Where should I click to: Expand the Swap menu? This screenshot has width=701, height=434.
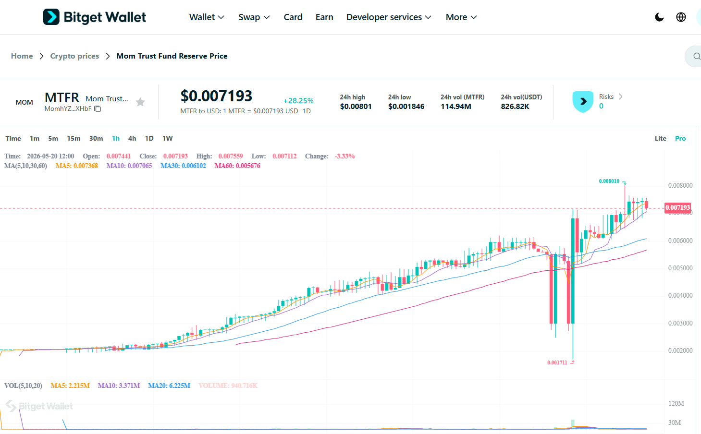(x=254, y=17)
